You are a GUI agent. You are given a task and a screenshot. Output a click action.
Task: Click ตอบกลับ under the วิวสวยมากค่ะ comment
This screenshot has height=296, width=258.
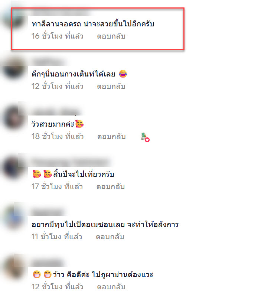(x=111, y=136)
